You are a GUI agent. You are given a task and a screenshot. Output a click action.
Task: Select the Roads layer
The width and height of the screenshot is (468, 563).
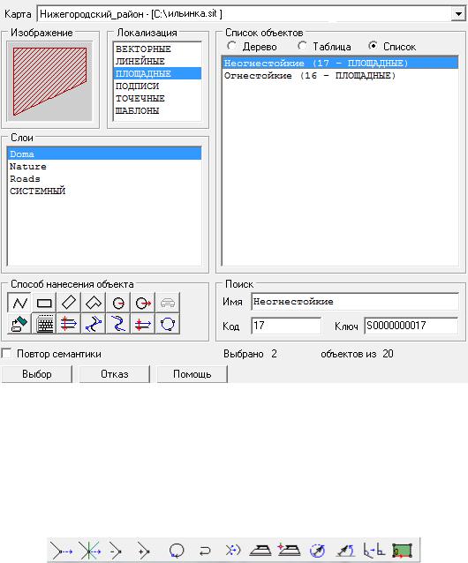pyautogui.click(x=104, y=178)
